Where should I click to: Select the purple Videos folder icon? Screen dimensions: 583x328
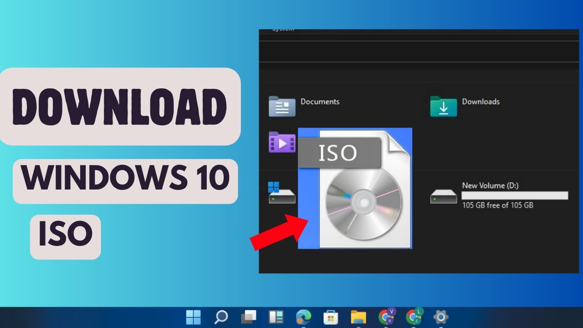[282, 142]
